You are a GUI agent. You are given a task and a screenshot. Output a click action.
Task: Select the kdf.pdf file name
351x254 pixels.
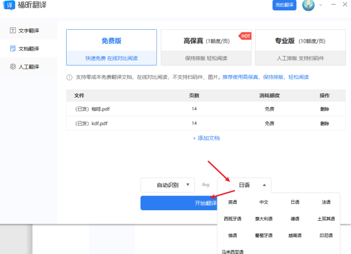coord(91,124)
